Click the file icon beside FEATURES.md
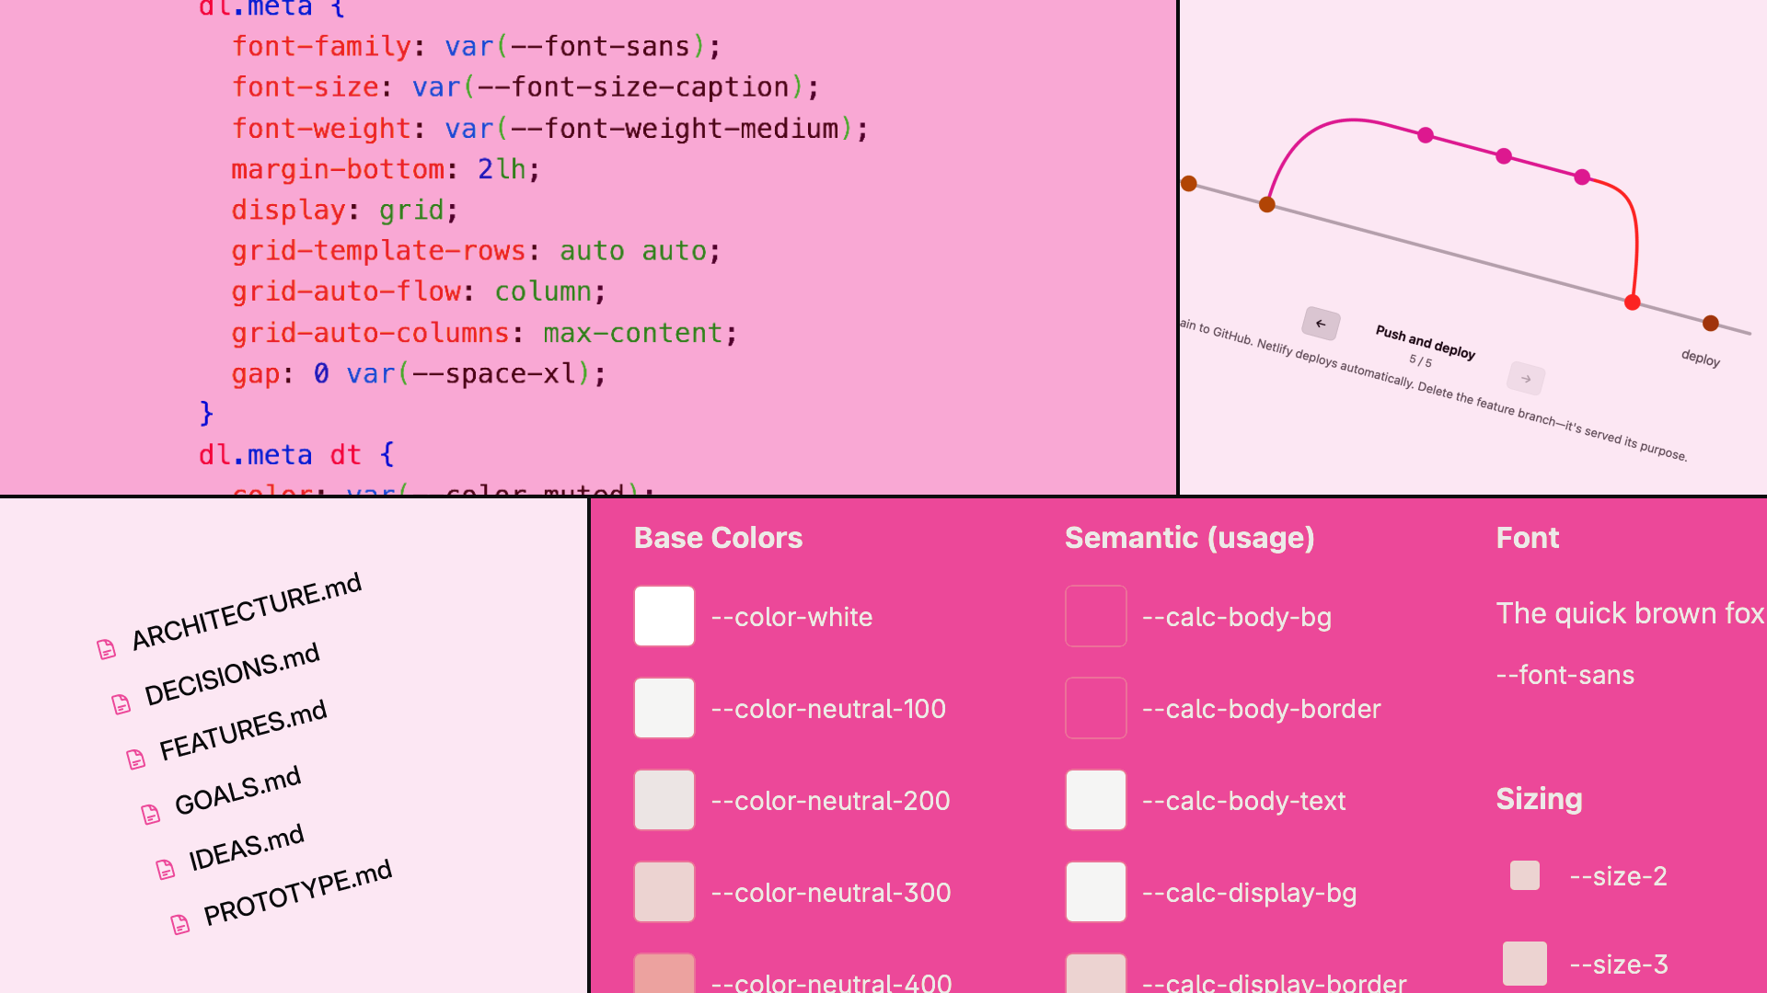The width and height of the screenshot is (1767, 993). click(136, 759)
